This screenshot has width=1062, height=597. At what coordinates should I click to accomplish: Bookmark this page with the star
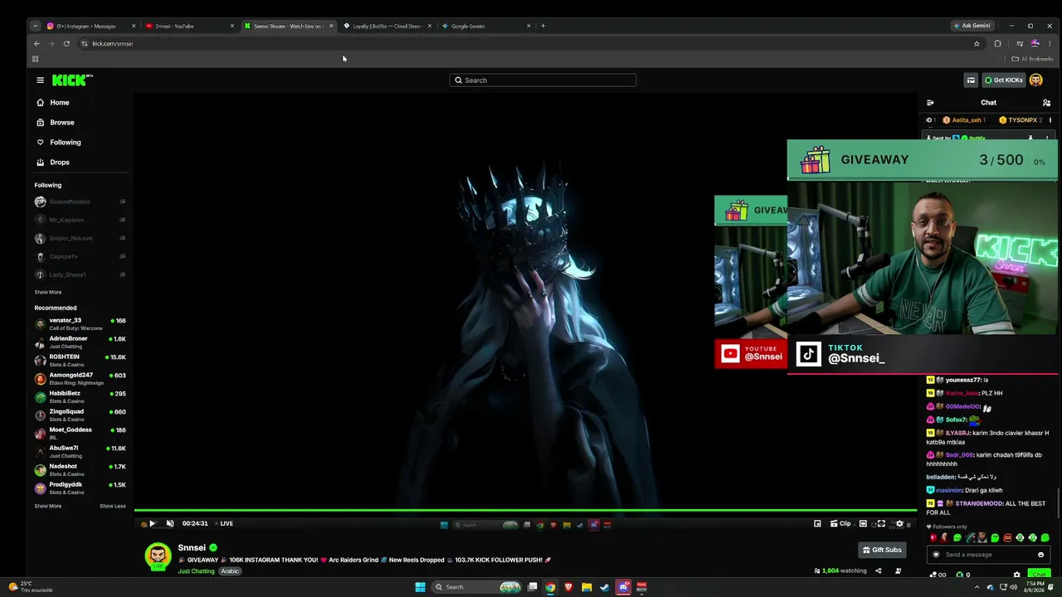[977, 44]
